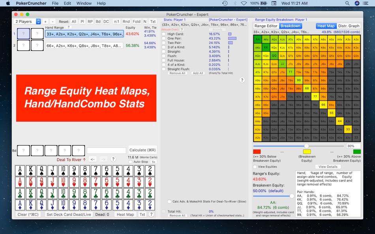Choose the Queen of clubs from deck

pos(41,194)
